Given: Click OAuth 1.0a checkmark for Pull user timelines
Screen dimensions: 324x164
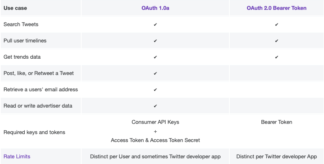Looking at the screenshot, I should pos(155,41).
